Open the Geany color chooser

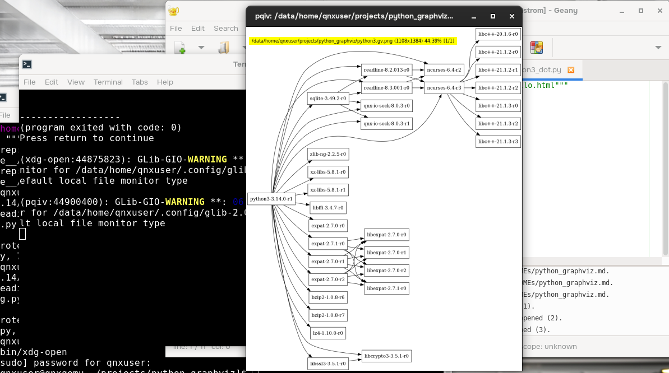537,48
